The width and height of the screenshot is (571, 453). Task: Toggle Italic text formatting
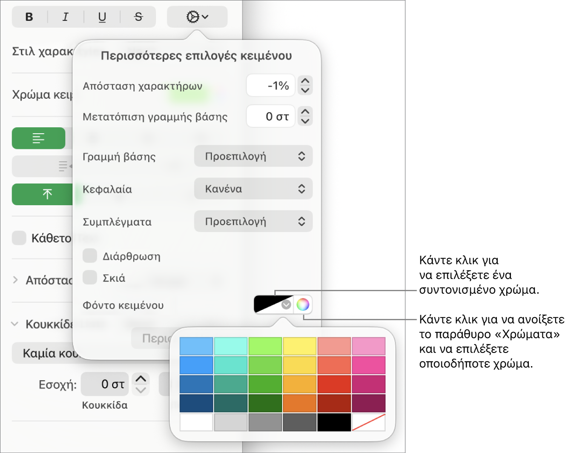coord(66,17)
